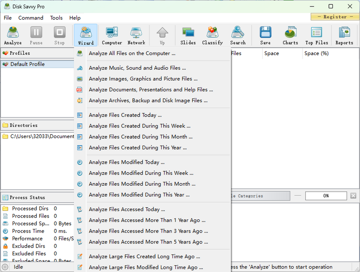This screenshot has width=360, height=272.
Task: Click the Register button
Action: 335,17
